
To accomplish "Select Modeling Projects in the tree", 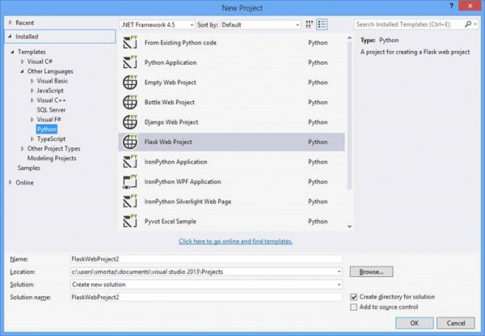I will (x=52, y=158).
